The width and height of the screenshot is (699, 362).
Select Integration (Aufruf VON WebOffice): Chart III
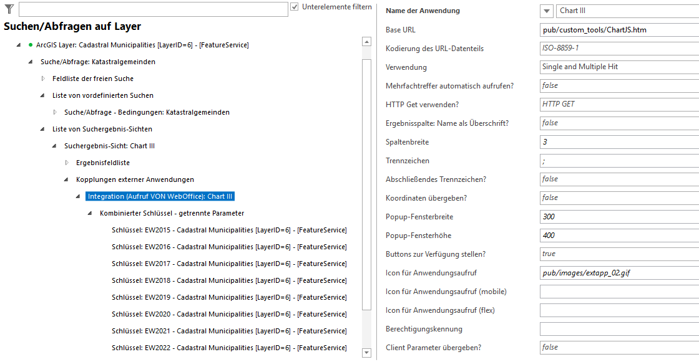161,196
